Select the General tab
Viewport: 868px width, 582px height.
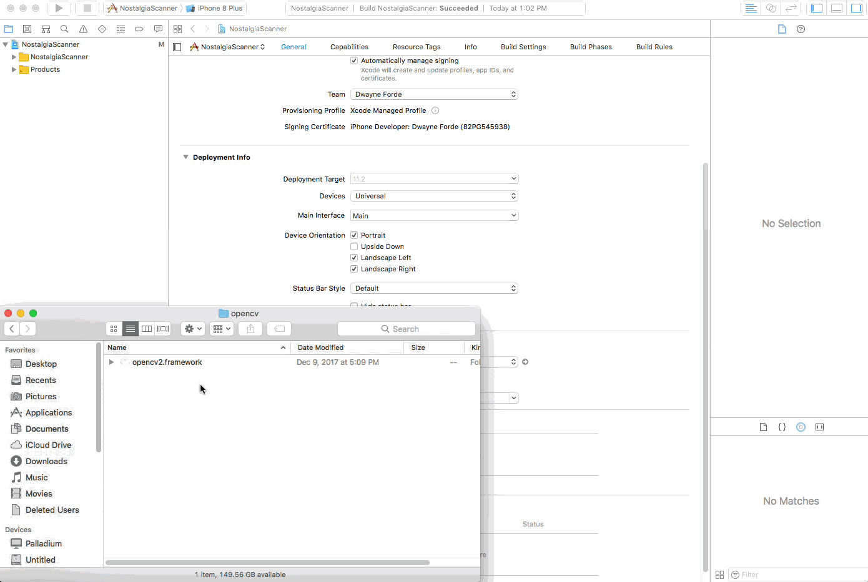pyautogui.click(x=293, y=47)
